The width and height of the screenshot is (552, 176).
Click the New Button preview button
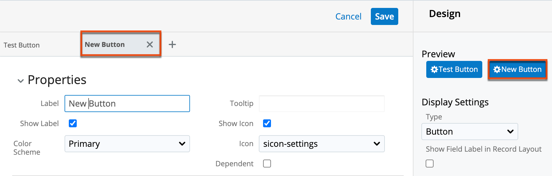517,69
